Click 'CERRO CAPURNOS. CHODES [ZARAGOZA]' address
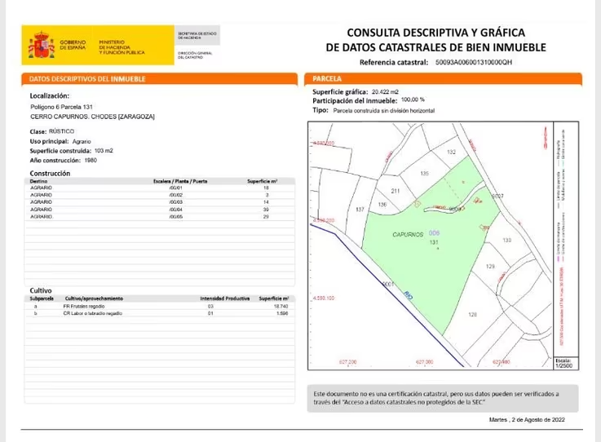 [92, 117]
